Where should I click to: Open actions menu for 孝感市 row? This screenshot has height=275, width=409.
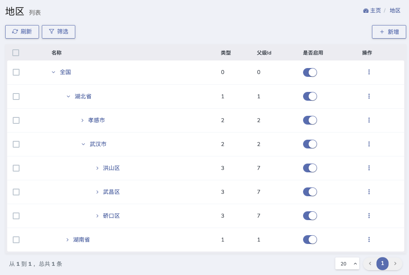369,120
